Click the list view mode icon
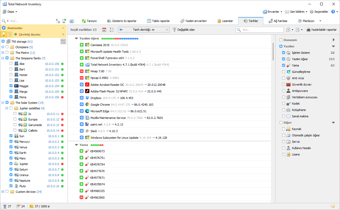Screen dimensions: 340x210 pyautogui.click(x=112, y=30)
